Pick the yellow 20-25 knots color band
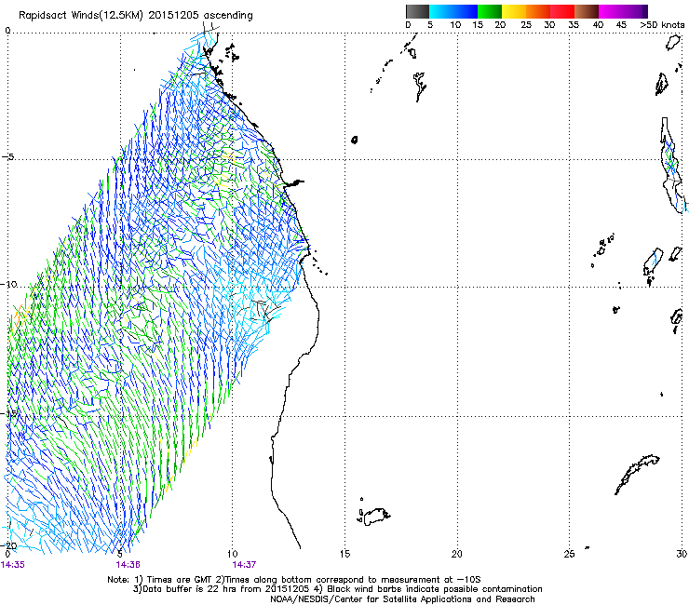This screenshot has height=605, width=689. tap(514, 11)
